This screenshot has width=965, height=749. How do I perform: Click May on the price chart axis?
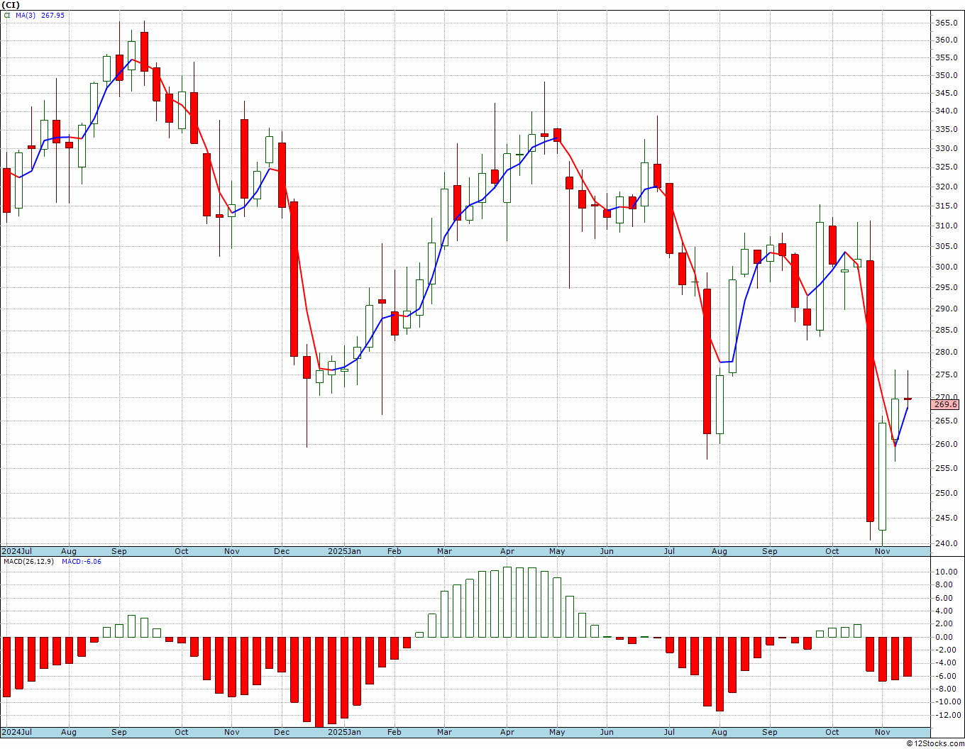click(x=557, y=551)
